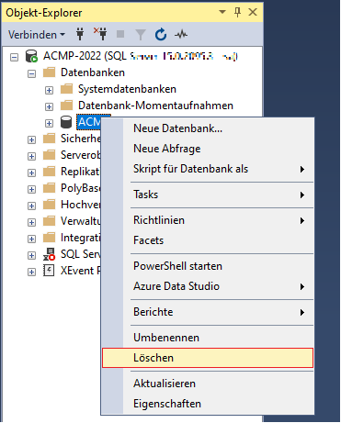Choose PowerShell starten menu entry
Viewport: 341px width, 423px height.
[x=208, y=266]
